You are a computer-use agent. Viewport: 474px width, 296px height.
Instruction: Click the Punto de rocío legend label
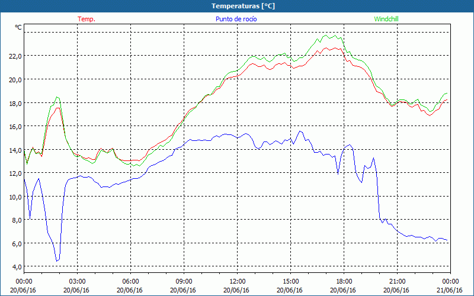click(x=236, y=19)
